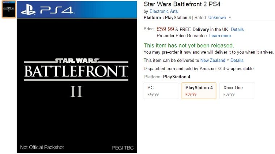This screenshot has height=154, width=275.
Task: Click the green not yet released notice
Action: point(189,45)
